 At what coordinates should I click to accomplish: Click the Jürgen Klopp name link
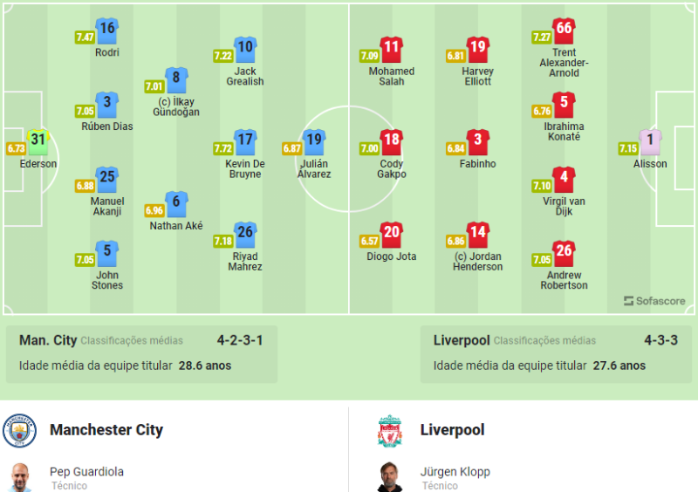pyautogui.click(x=455, y=472)
